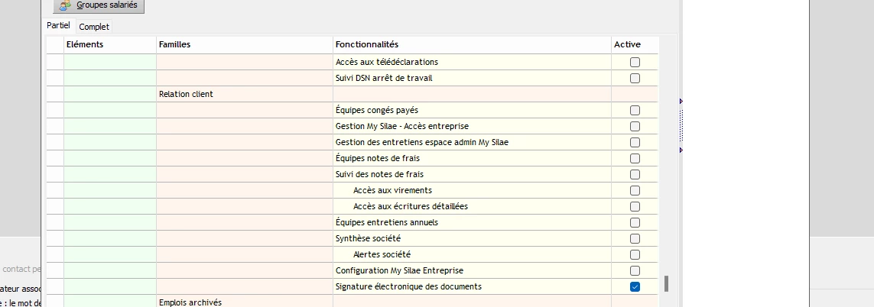
Task: Open the Complet tab
Action: (x=94, y=27)
